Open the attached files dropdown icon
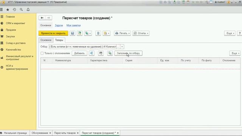The width and height of the screenshot is (242, 136). pos(107,33)
